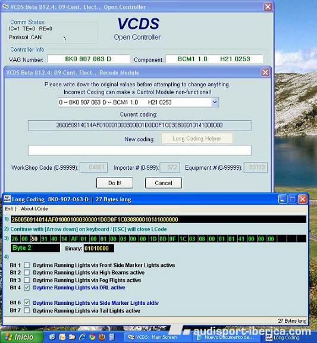Cancel the recode module dialog

164,183
